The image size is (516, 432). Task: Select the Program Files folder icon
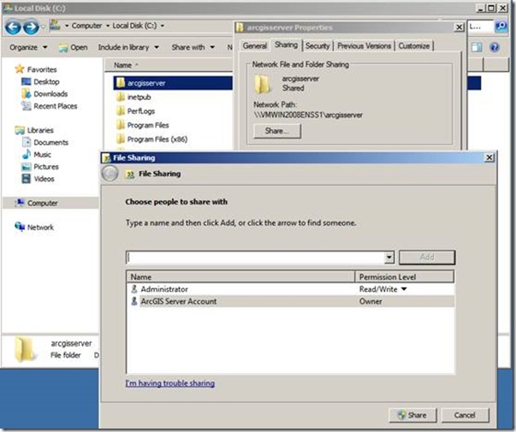[x=121, y=125]
